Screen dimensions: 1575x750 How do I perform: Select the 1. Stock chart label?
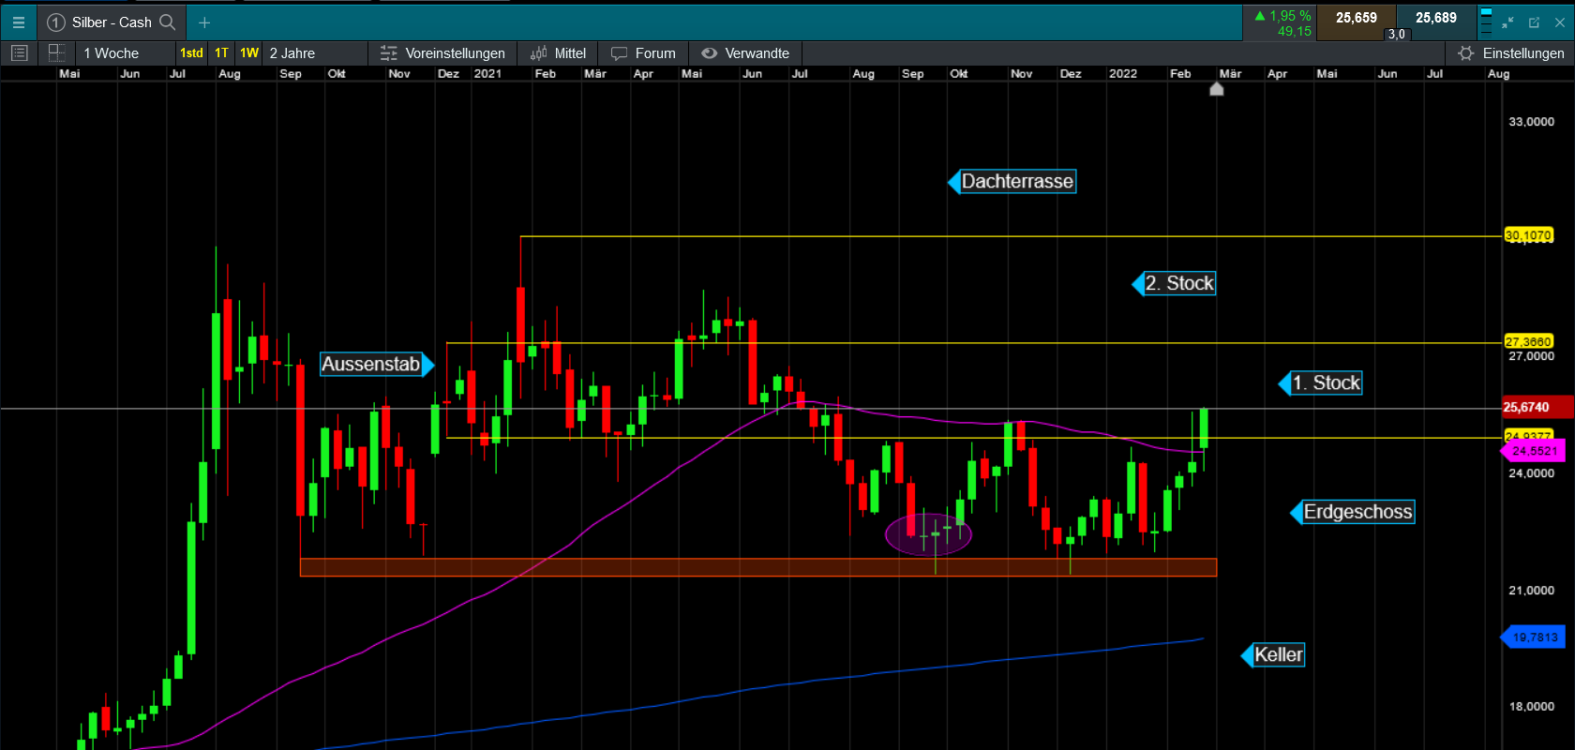[x=1321, y=382]
